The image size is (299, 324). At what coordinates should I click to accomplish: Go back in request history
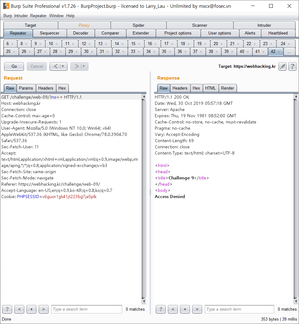55,66
